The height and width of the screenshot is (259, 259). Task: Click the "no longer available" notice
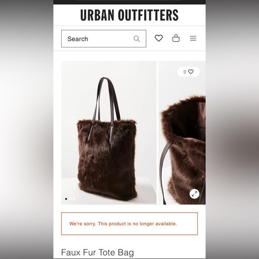pos(129,224)
